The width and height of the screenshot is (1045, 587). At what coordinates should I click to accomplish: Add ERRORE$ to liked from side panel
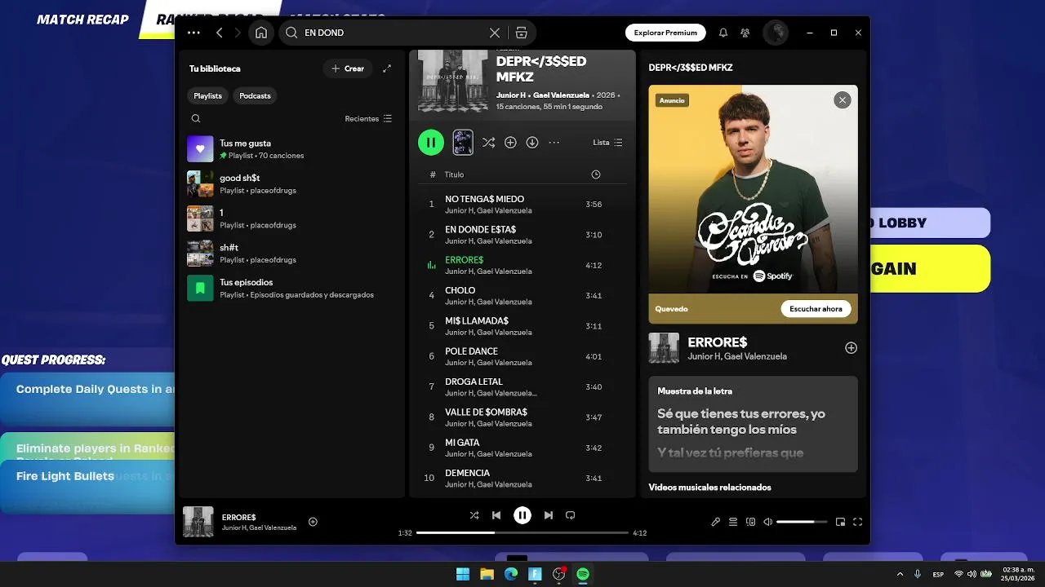pyautogui.click(x=851, y=348)
